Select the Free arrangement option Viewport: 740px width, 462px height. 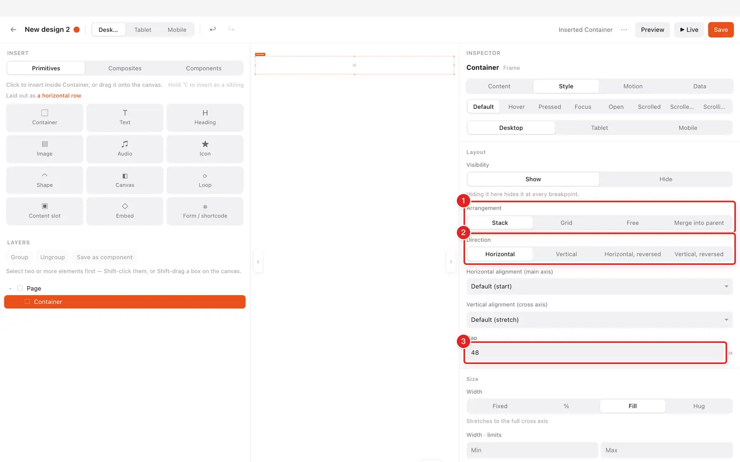pyautogui.click(x=633, y=223)
